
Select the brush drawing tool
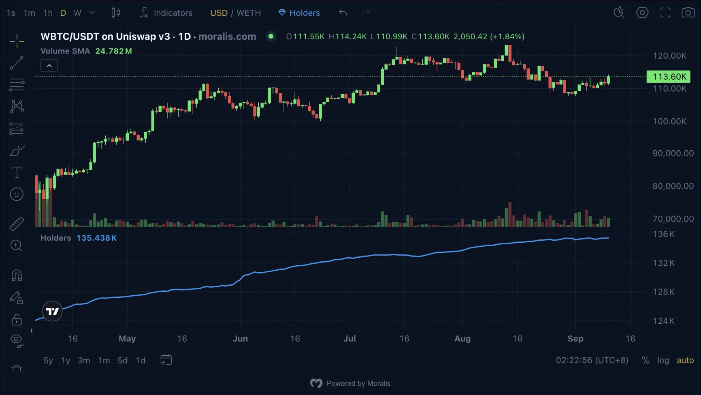[x=16, y=150]
